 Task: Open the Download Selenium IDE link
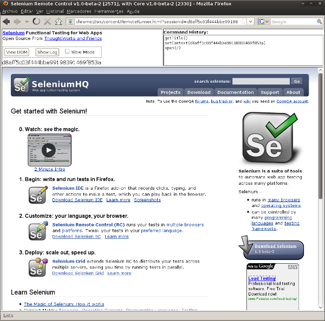pos(77,200)
